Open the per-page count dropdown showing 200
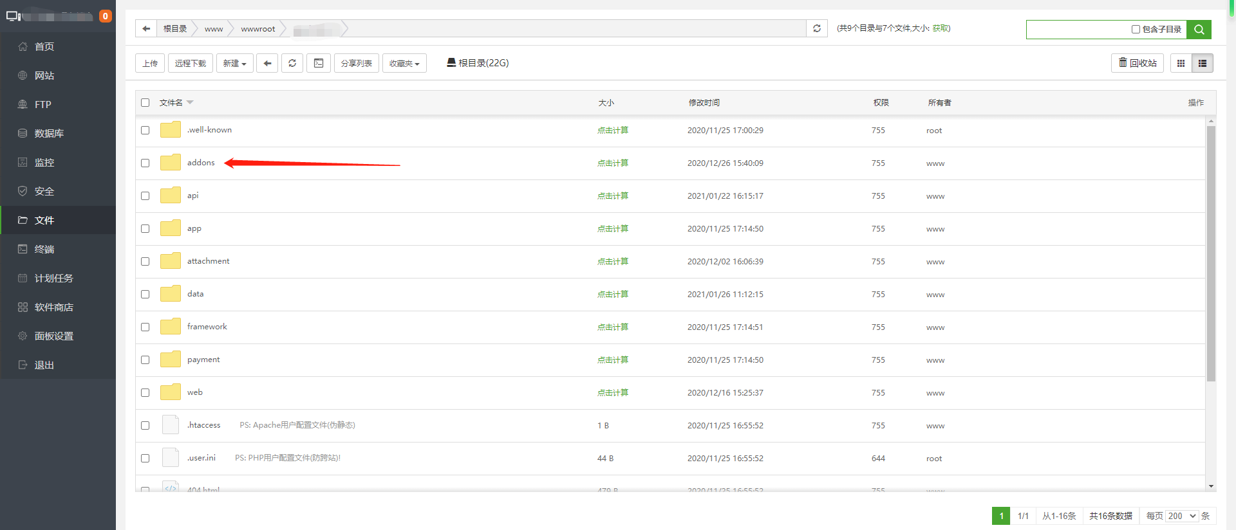 [x=1182, y=516]
